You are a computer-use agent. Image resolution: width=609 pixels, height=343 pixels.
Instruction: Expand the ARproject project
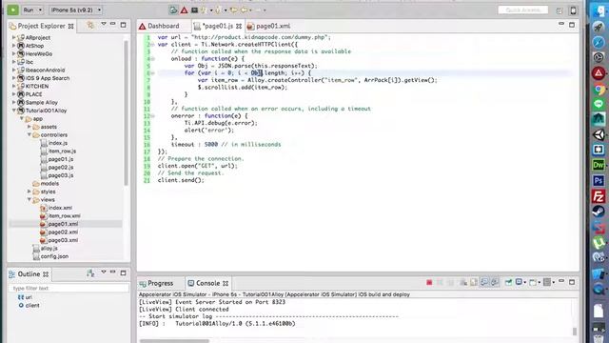14,37
